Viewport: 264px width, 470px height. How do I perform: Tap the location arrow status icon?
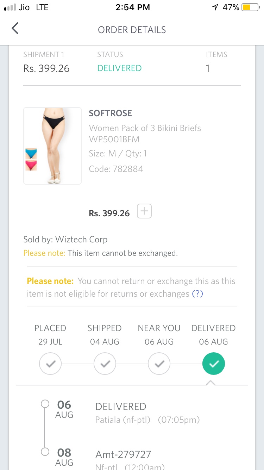(x=215, y=7)
